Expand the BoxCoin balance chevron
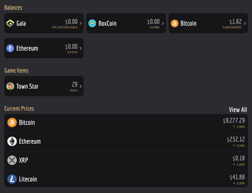 tap(163, 23)
